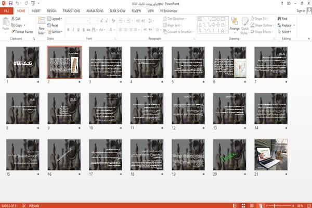
Task: Select slide 6 thumbnail with image
Action: (x=229, y=62)
